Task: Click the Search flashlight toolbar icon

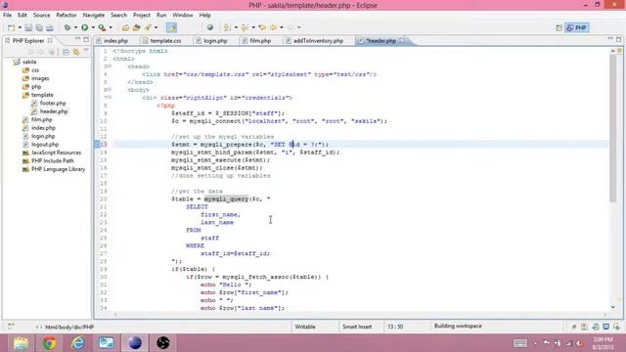Action: pos(148,27)
